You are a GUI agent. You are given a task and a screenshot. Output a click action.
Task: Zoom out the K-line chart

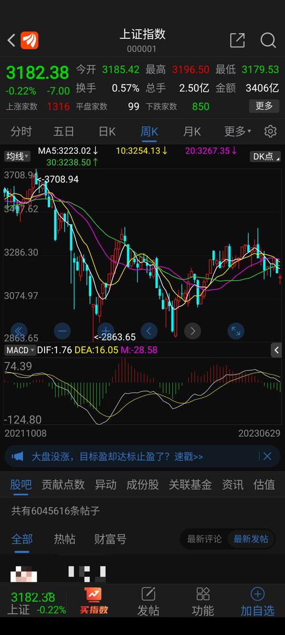pos(62,331)
